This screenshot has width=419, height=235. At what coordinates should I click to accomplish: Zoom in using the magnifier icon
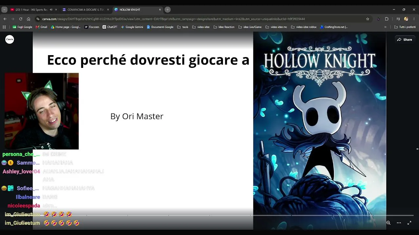388,223
